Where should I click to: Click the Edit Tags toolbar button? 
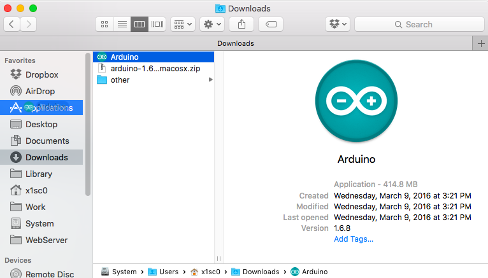(271, 24)
